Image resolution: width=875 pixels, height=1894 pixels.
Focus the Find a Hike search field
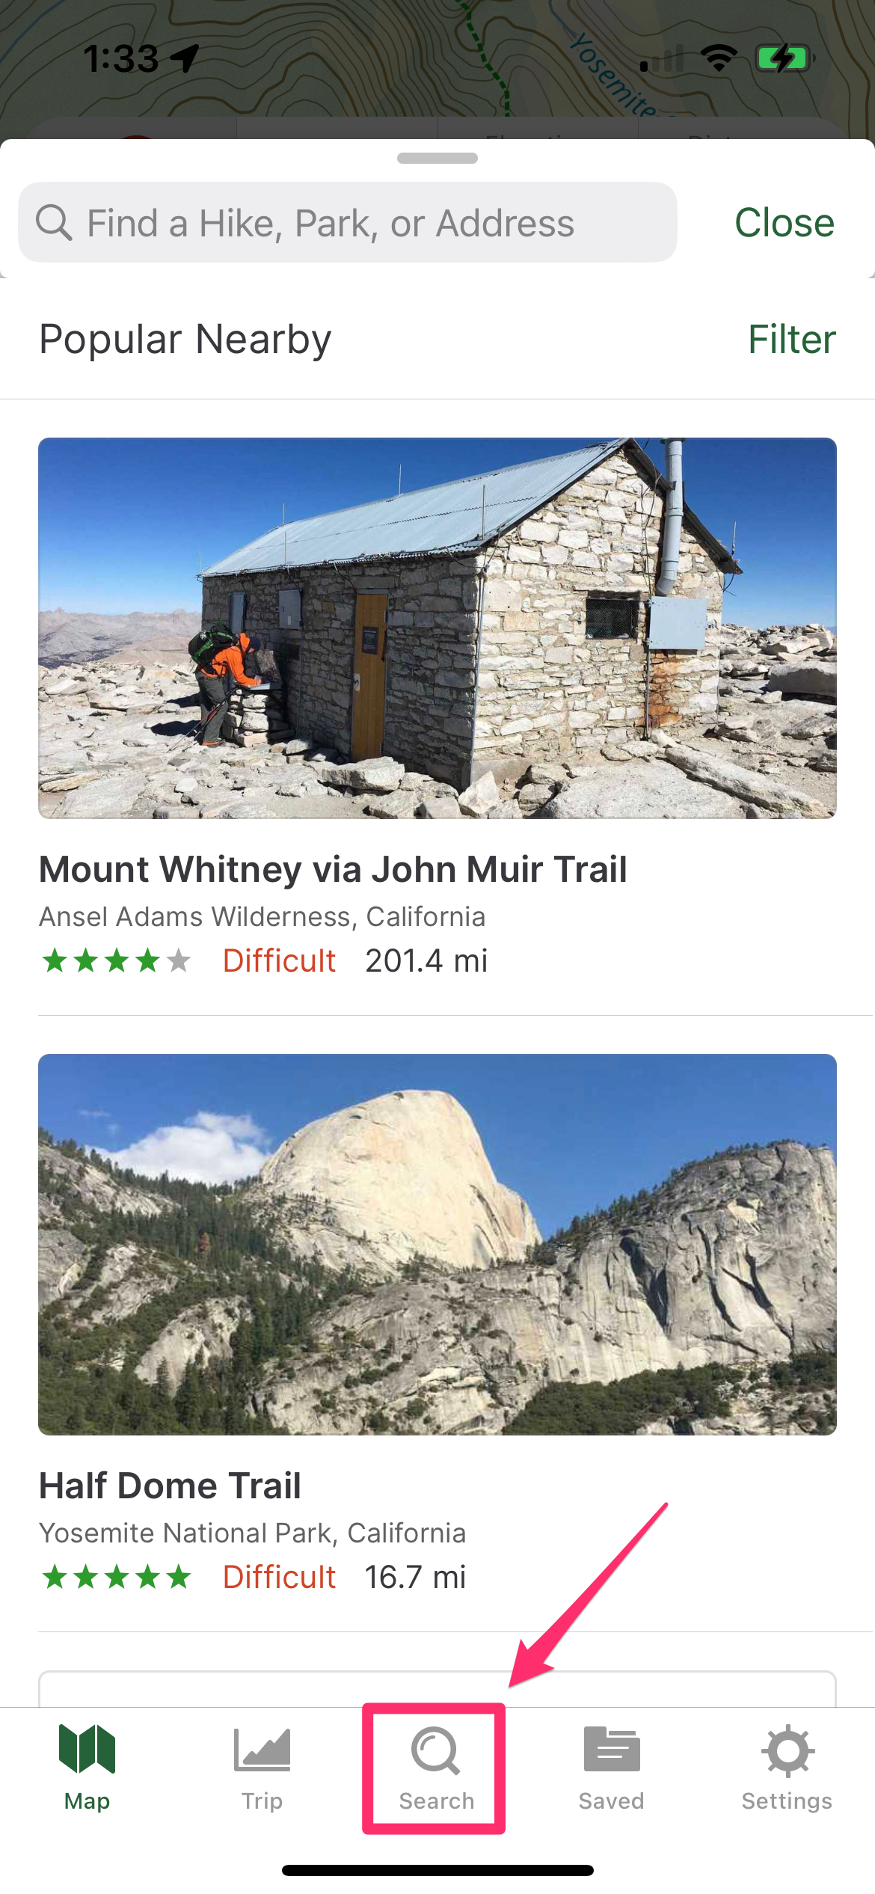[348, 222]
